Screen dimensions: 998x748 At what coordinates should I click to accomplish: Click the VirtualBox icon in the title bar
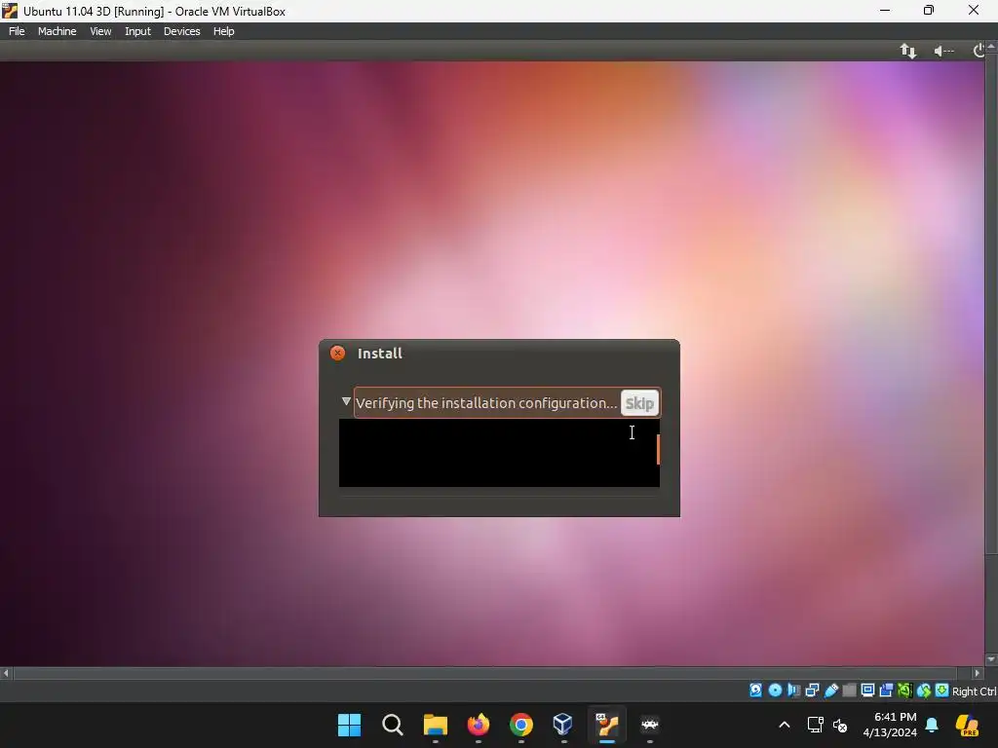tap(10, 11)
